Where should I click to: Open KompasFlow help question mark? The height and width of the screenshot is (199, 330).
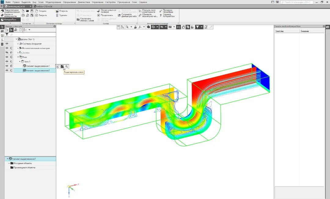161,15
